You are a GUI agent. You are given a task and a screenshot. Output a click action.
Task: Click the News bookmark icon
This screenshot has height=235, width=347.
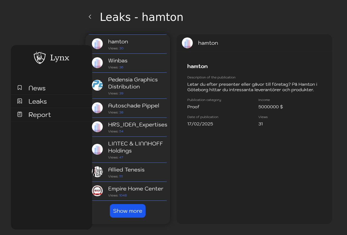point(20,88)
